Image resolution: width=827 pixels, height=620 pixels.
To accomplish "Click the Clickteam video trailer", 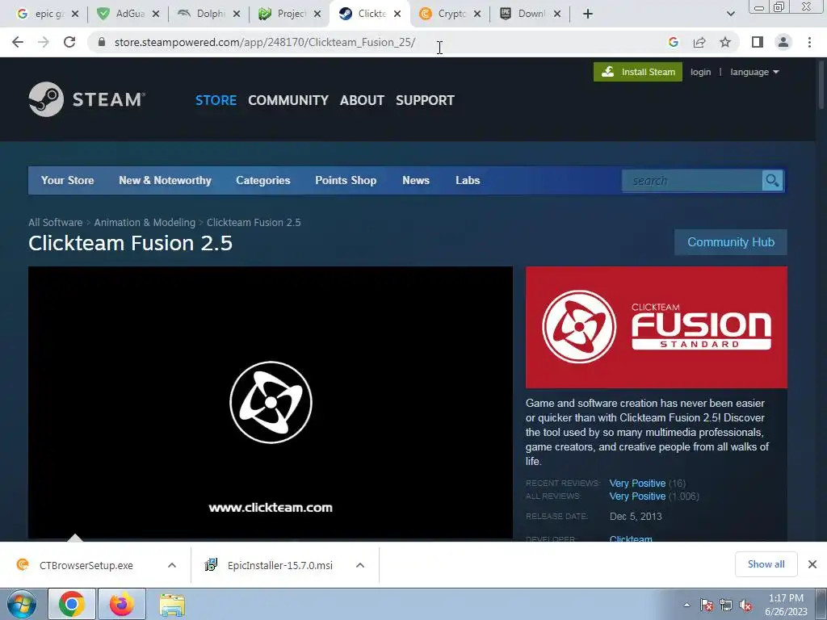I will click(271, 402).
